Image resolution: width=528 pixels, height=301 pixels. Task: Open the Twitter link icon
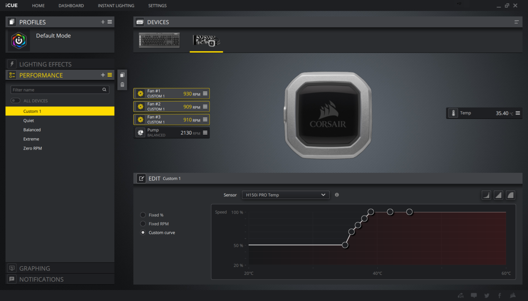(487, 295)
